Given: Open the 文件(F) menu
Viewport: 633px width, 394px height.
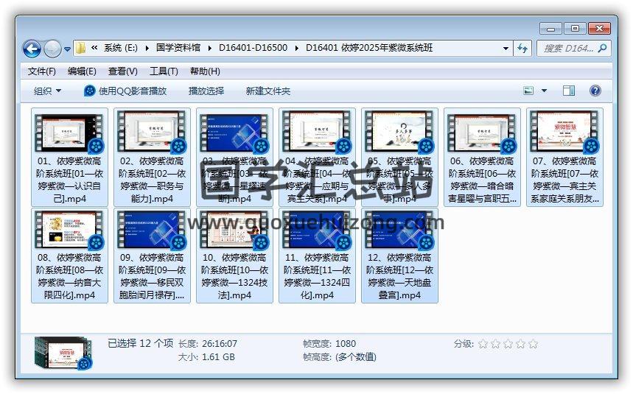Looking at the screenshot, I should point(41,71).
